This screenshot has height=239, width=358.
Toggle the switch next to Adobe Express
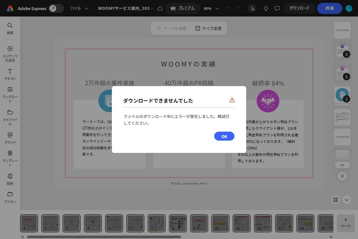(x=56, y=8)
